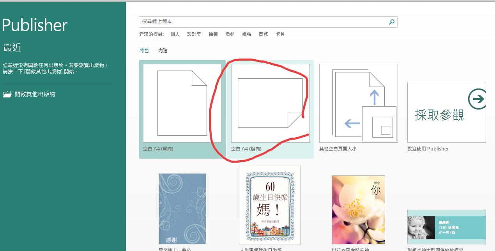This screenshot has height=251, width=495.
Task: Switch to the 內建 built-in tab
Action: tap(163, 51)
